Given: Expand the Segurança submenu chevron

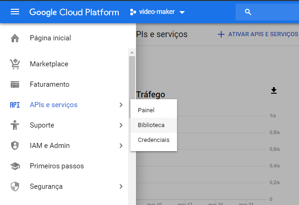Looking at the screenshot, I should (121, 186).
